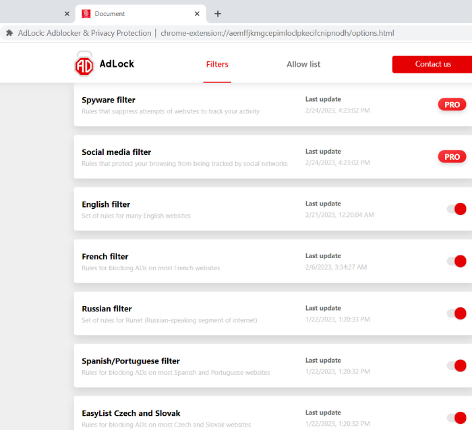Screen dimensions: 472x430
Task: Click PRO badge for Spyware filter
Action: click(x=452, y=104)
